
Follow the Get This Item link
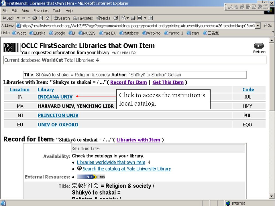(x=168, y=82)
